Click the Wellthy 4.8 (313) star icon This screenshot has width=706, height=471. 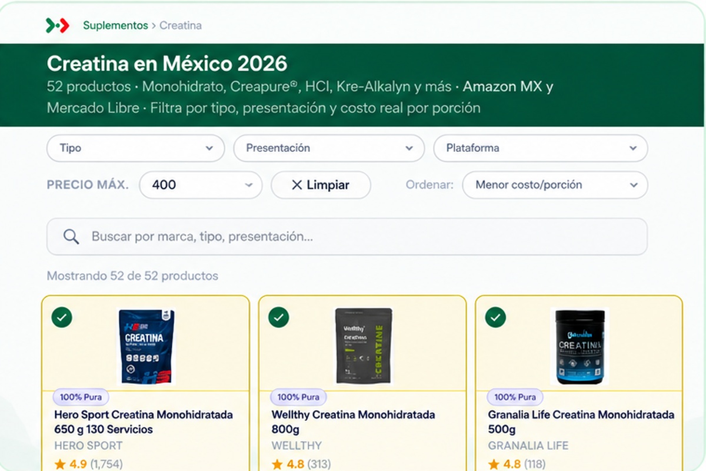[x=277, y=465]
